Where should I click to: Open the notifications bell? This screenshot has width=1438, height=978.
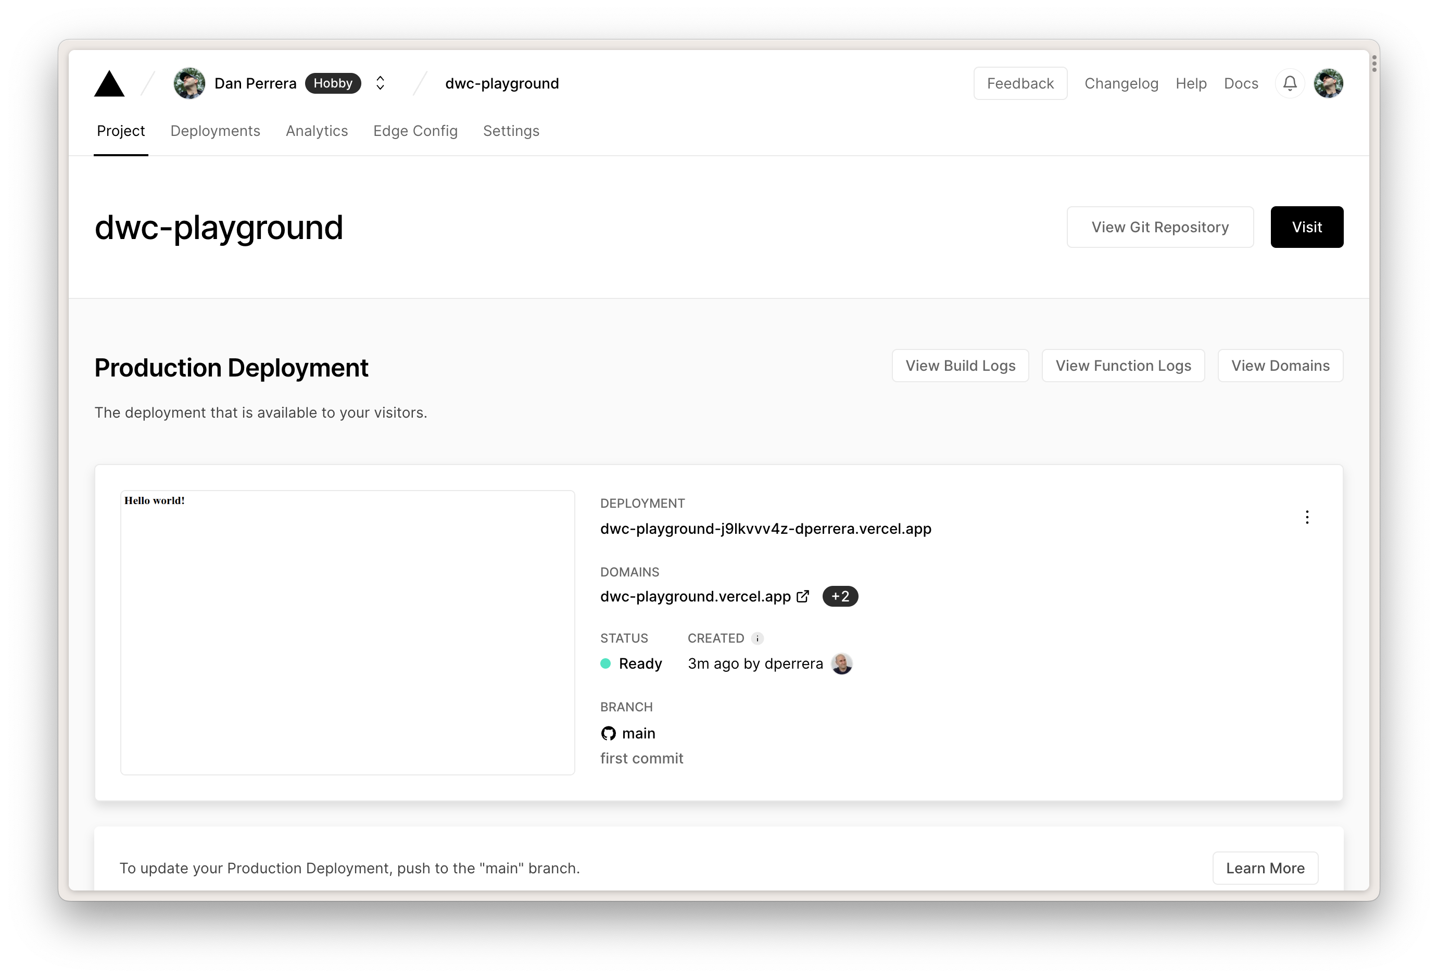(1290, 83)
